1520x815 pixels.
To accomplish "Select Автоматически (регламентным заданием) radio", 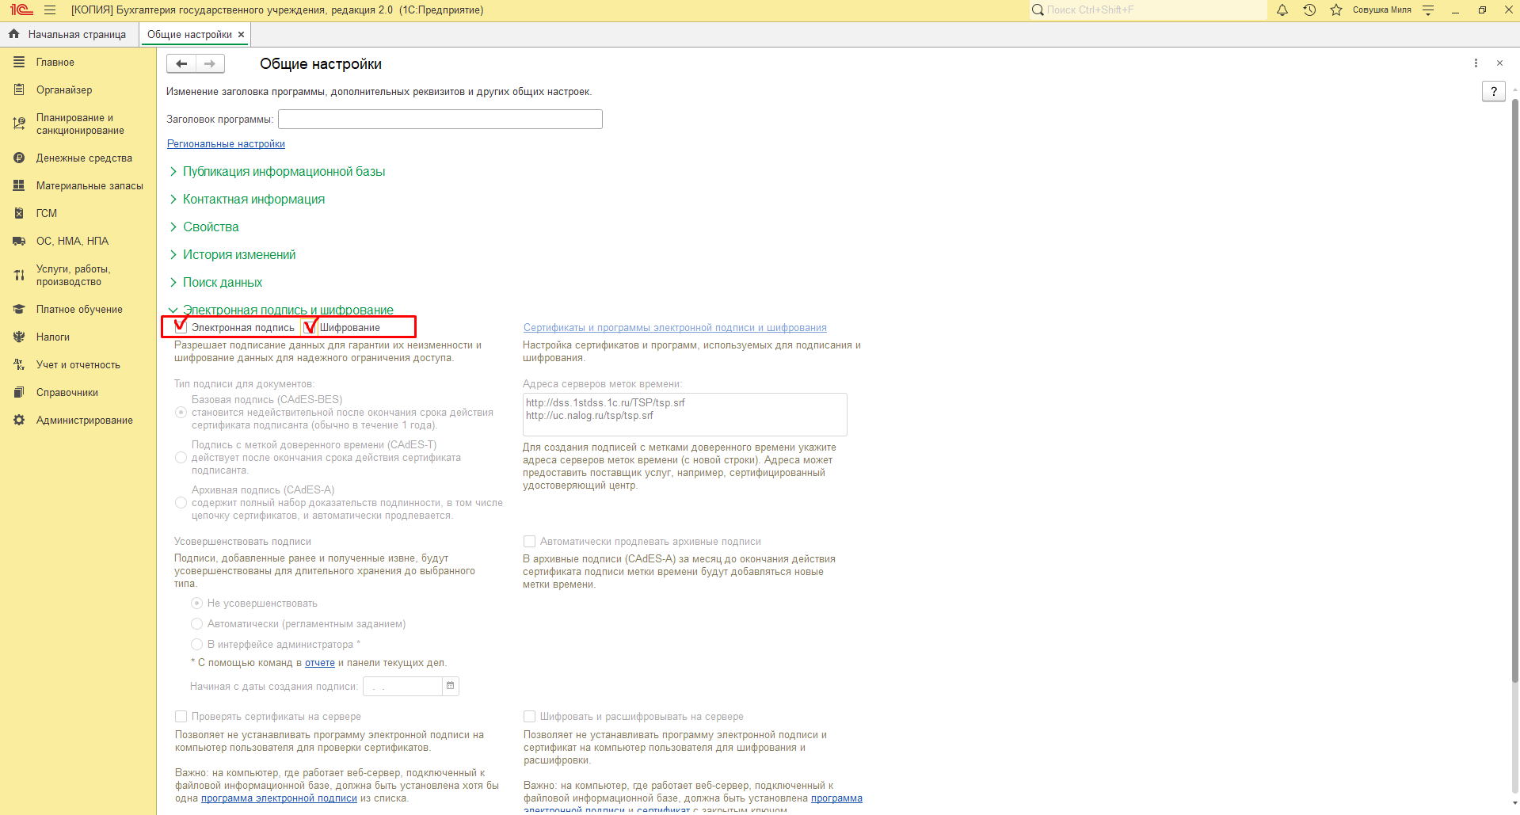I will click(196, 623).
